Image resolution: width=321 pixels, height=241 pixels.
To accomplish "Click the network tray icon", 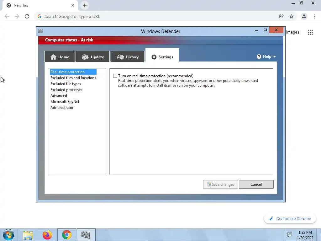I will pos(289,235).
